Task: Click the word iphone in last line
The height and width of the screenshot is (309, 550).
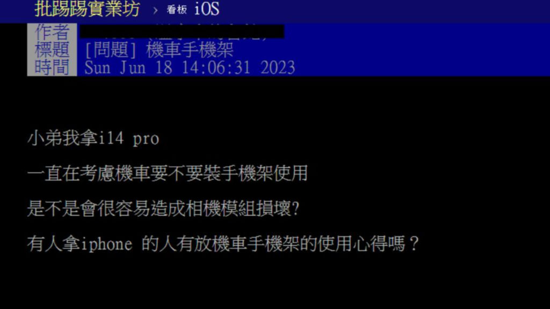Action: coord(106,244)
